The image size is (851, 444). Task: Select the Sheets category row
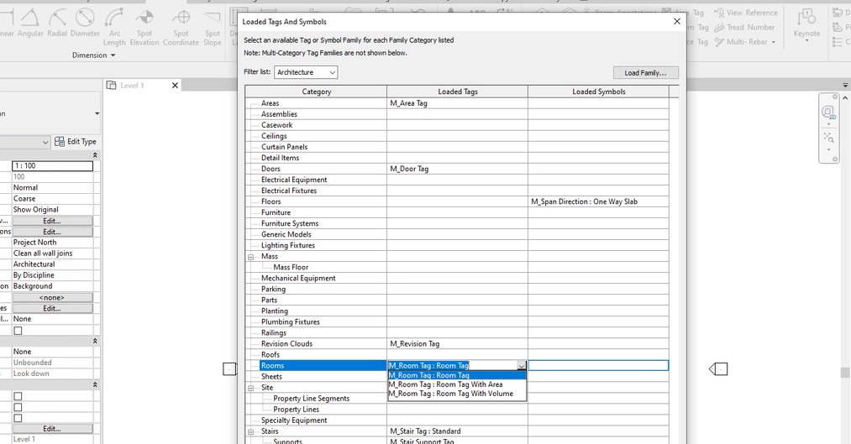click(x=316, y=377)
